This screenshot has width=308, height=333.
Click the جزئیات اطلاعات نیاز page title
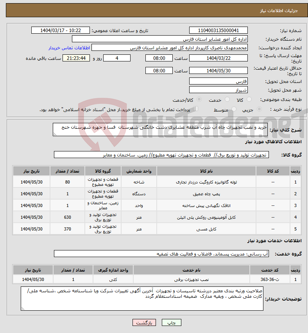(279, 11)
